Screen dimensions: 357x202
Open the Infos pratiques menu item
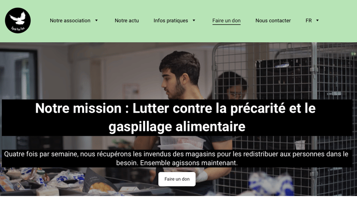pos(171,20)
